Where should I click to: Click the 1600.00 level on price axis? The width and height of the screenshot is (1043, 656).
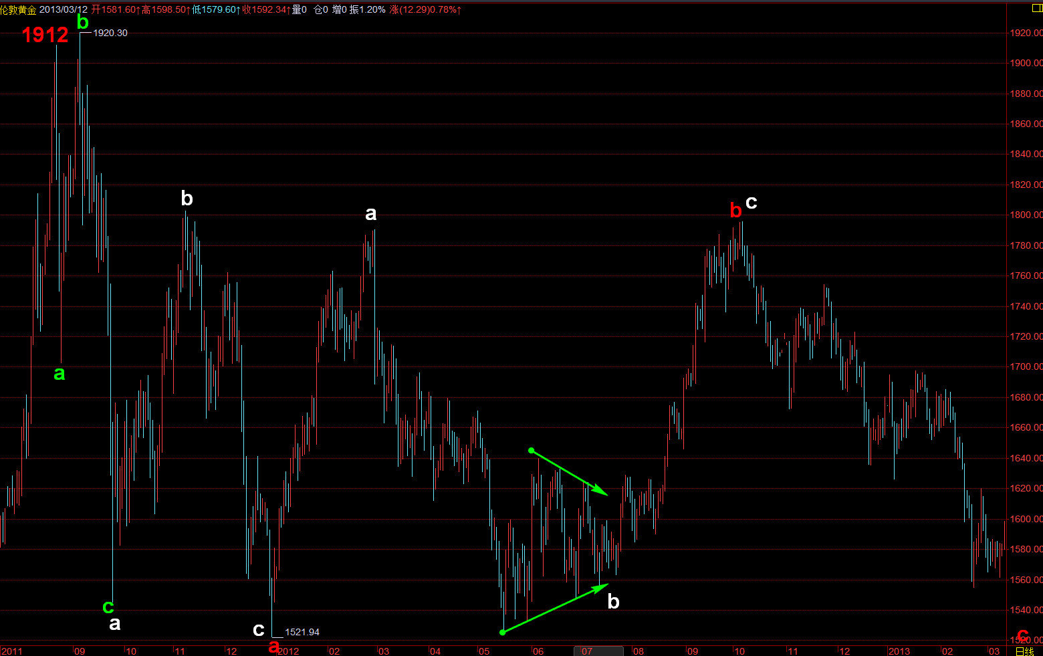(x=1026, y=519)
